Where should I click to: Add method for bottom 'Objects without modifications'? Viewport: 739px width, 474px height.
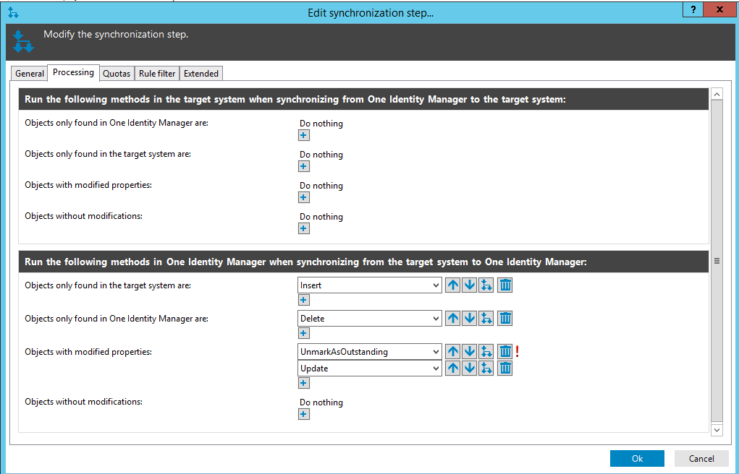coord(303,415)
